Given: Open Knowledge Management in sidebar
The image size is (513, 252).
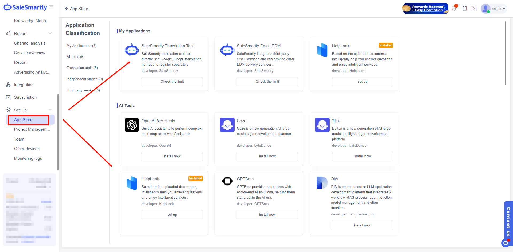Looking at the screenshot, I should pyautogui.click(x=32, y=21).
